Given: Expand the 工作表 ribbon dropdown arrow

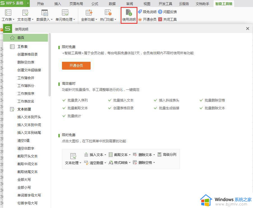Looking at the screenshot, I should (x=13, y=20).
